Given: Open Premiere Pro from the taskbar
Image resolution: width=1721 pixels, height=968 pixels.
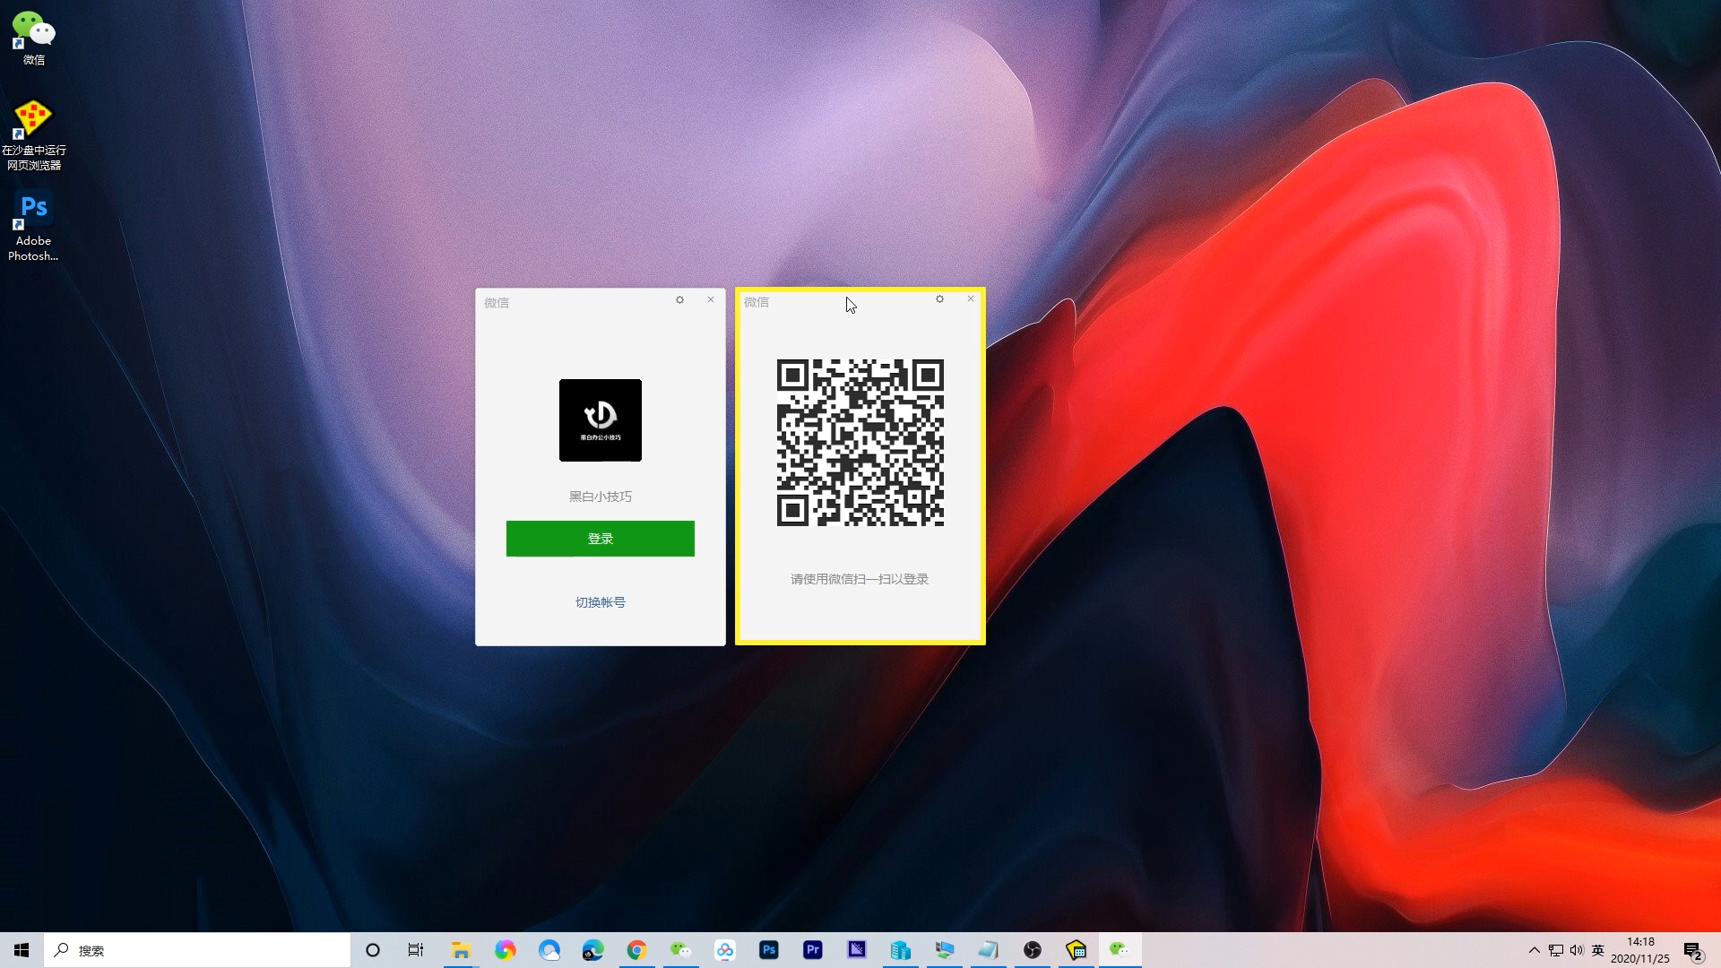Looking at the screenshot, I should [x=813, y=950].
